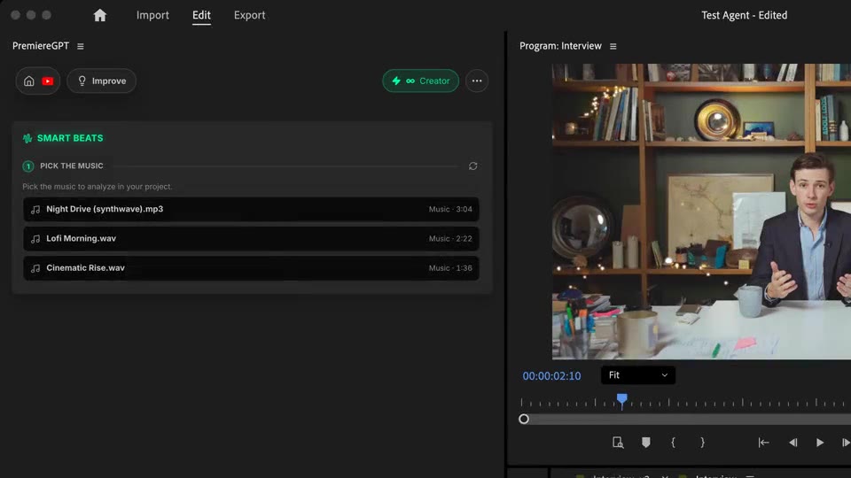Click the Home icon in top bar
851x478 pixels.
tap(100, 15)
